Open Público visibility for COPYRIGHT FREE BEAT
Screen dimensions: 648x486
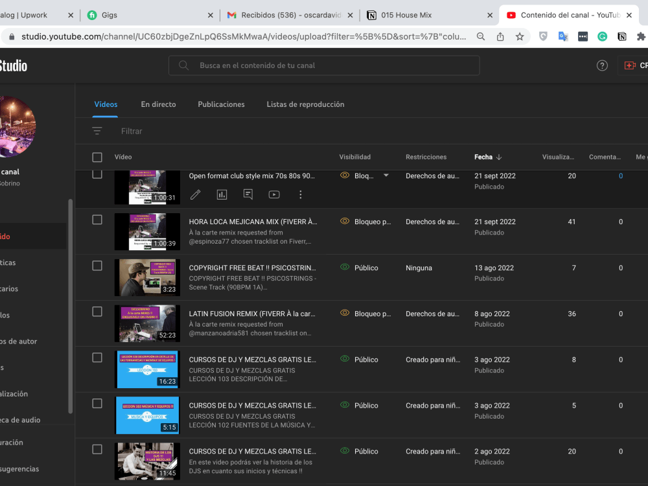(366, 268)
